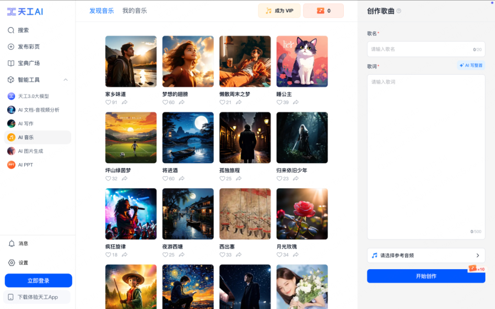Open the AI 文档-音视频分析 tool
The image size is (495, 309).
pos(38,110)
